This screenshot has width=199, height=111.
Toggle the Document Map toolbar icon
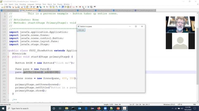point(68,7)
